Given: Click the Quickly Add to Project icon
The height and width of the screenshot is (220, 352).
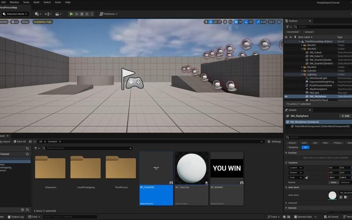Looking at the screenshot, I should point(37,14).
